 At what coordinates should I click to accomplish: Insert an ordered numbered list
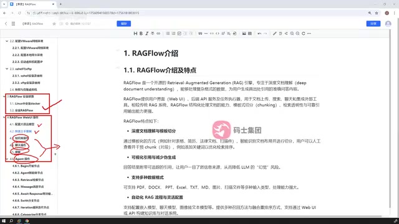pos(173,34)
